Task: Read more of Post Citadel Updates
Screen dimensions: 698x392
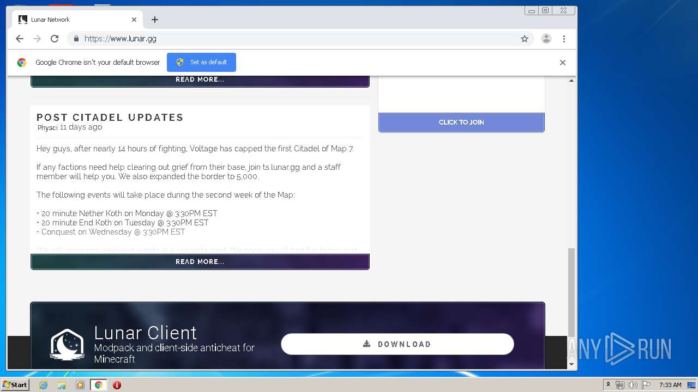Action: [200, 262]
